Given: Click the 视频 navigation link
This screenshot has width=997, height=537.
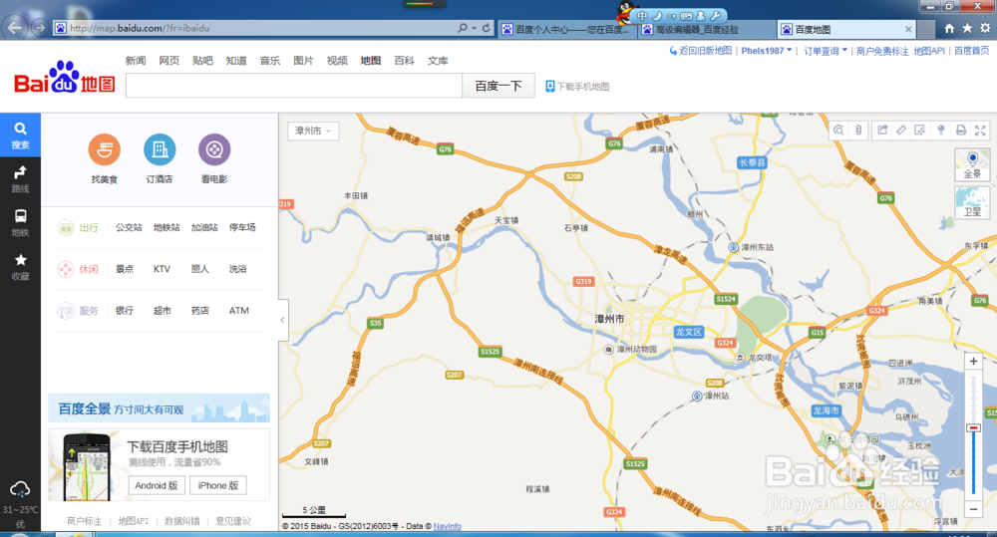Looking at the screenshot, I should 337,61.
